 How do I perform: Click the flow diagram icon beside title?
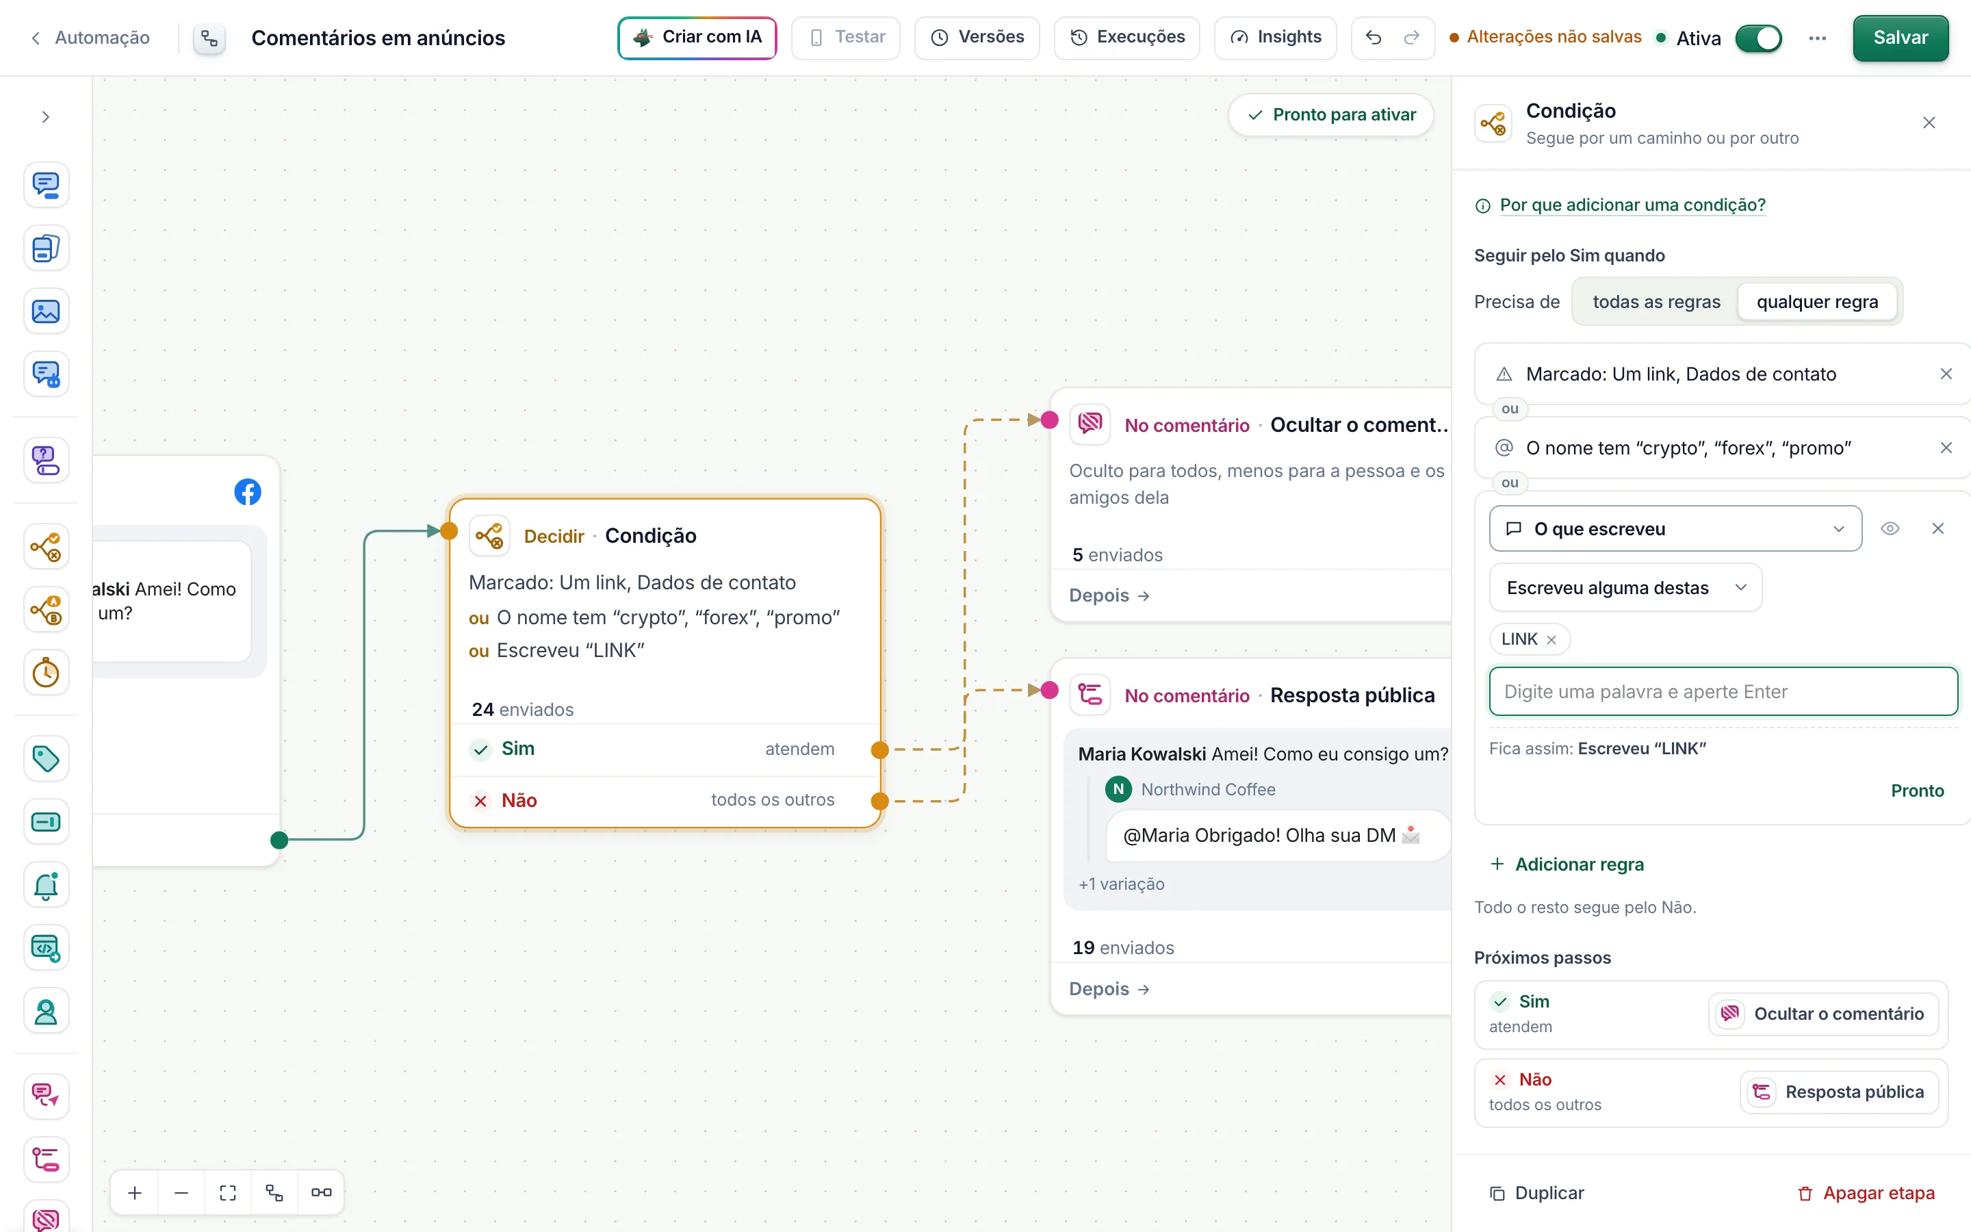(209, 38)
